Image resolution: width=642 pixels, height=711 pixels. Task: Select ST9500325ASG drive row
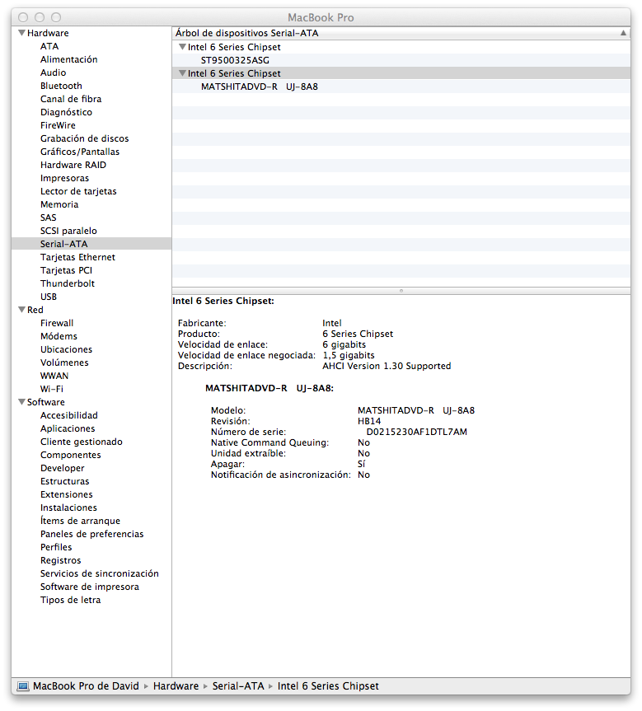click(x=401, y=60)
